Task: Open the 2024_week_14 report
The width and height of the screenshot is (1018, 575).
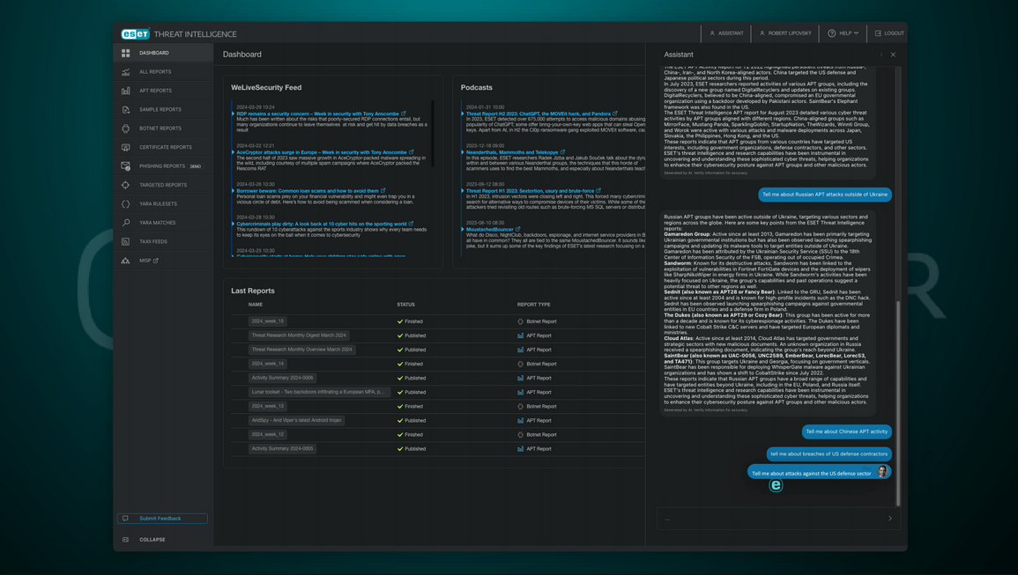Action: click(x=267, y=364)
